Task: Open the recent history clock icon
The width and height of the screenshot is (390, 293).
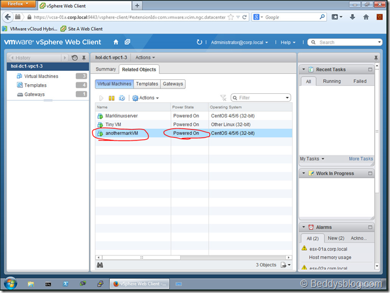Action: [x=75, y=58]
